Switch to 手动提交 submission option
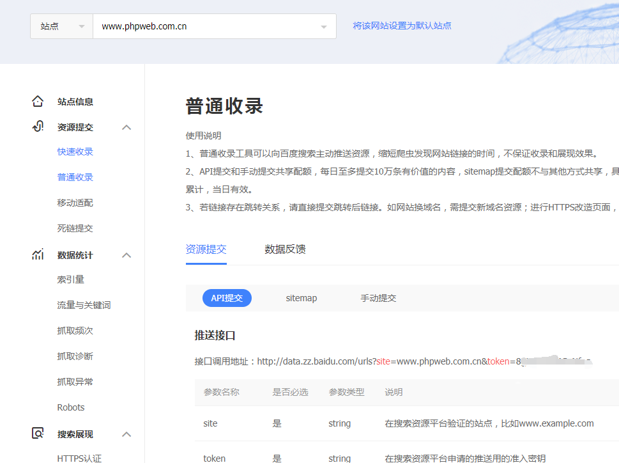The height and width of the screenshot is (463, 619). pos(378,298)
